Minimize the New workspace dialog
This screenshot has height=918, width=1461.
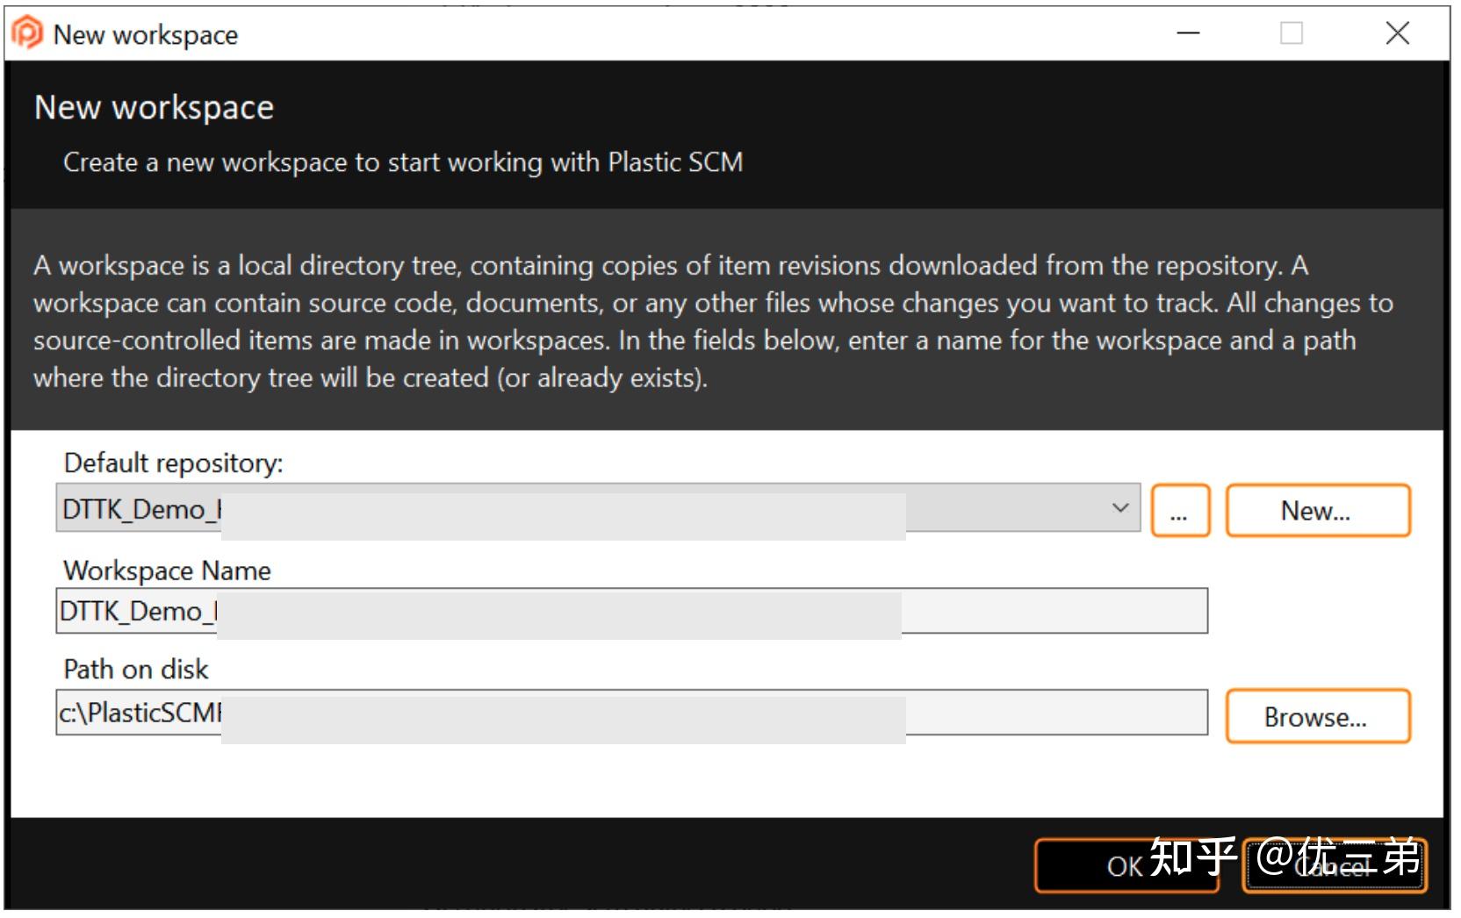[x=1188, y=33]
